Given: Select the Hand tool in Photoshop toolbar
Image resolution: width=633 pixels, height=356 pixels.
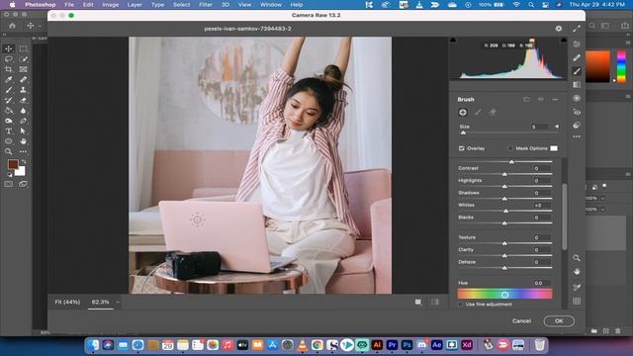Looking at the screenshot, I should click(x=23, y=141).
